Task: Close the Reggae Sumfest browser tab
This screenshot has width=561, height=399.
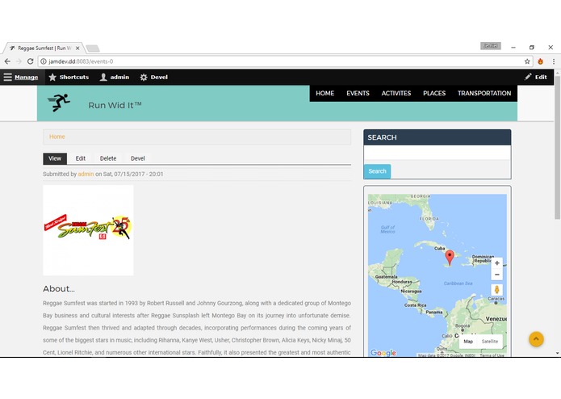Action: pos(77,48)
